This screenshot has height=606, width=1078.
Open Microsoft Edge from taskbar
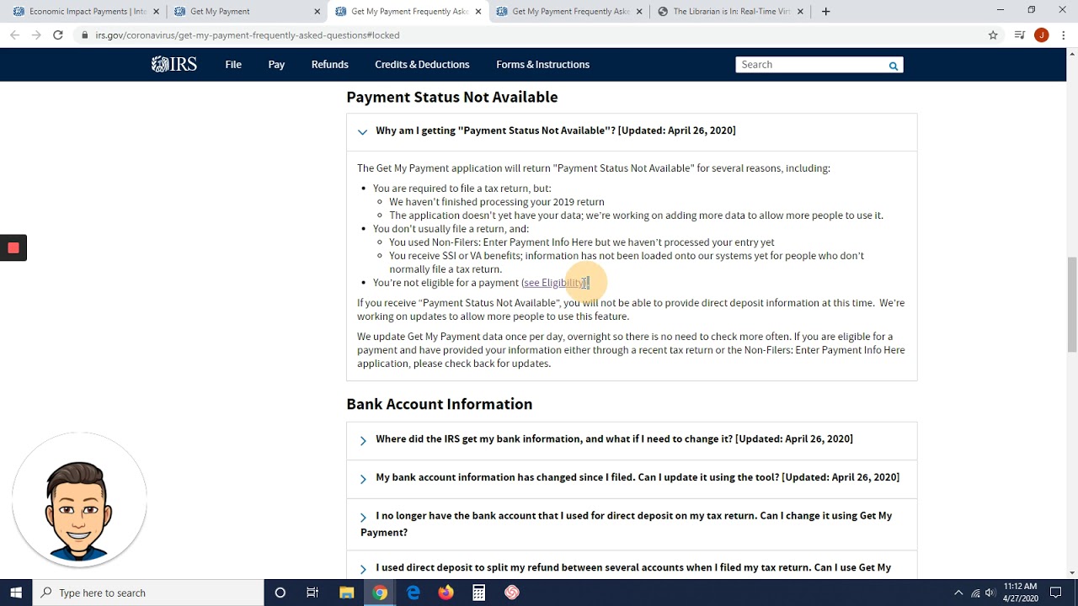point(413,593)
